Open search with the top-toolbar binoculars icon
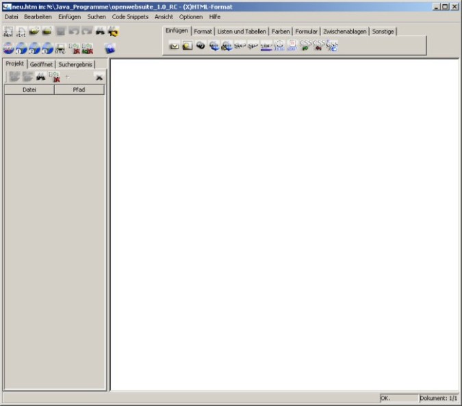 coord(100,31)
